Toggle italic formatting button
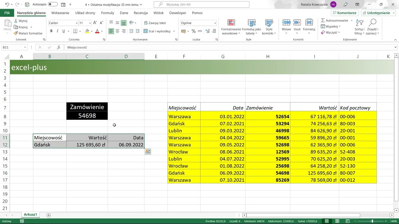 57,31
